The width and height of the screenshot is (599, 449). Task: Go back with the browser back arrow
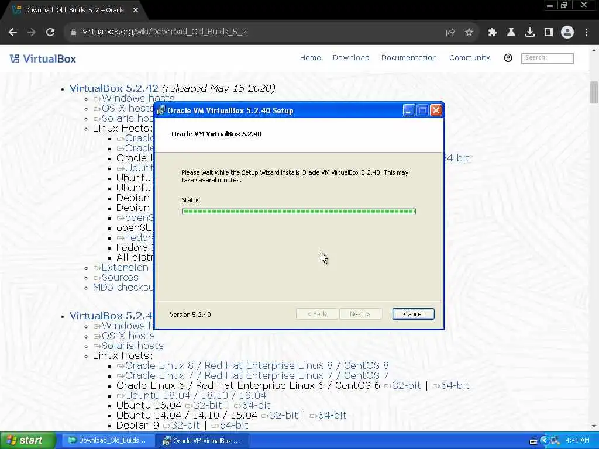(x=13, y=32)
